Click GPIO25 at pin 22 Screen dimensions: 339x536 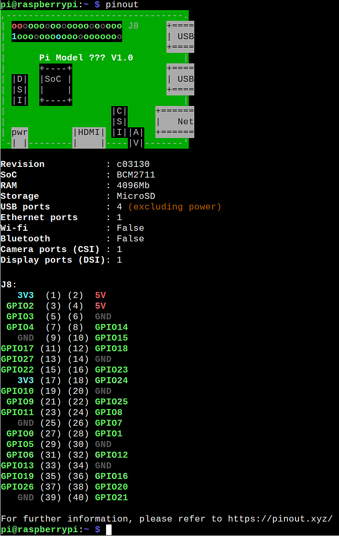(111, 401)
